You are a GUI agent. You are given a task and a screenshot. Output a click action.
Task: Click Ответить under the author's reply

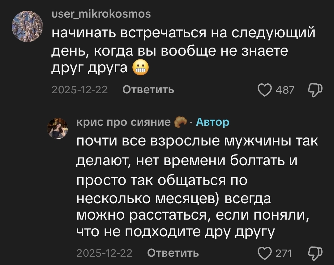pyautogui.click(x=173, y=253)
